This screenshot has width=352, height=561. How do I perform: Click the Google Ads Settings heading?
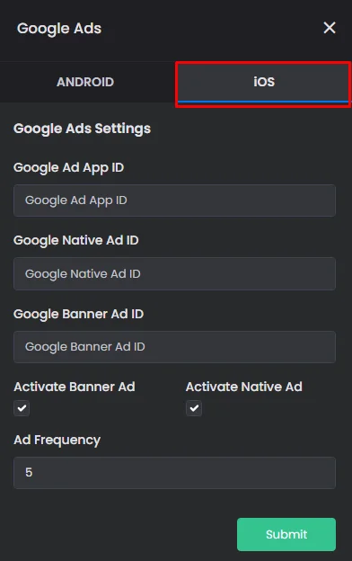coord(83,129)
